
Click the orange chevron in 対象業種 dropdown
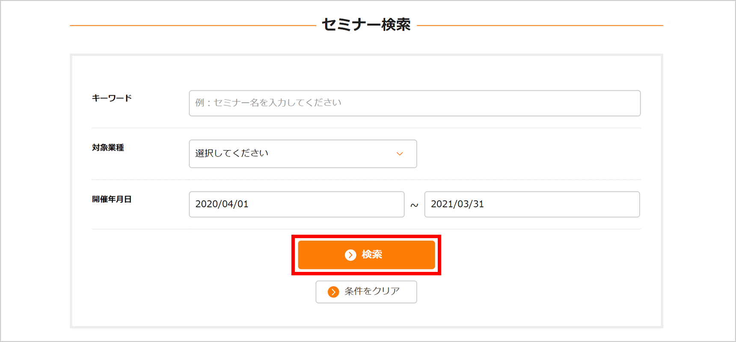pos(400,154)
